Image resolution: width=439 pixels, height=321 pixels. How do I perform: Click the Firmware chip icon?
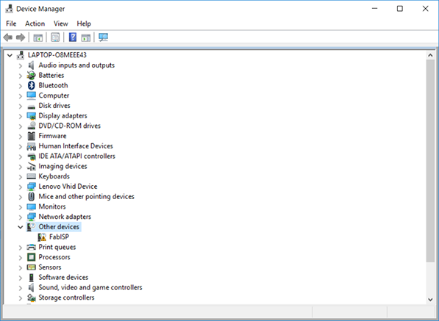point(32,136)
